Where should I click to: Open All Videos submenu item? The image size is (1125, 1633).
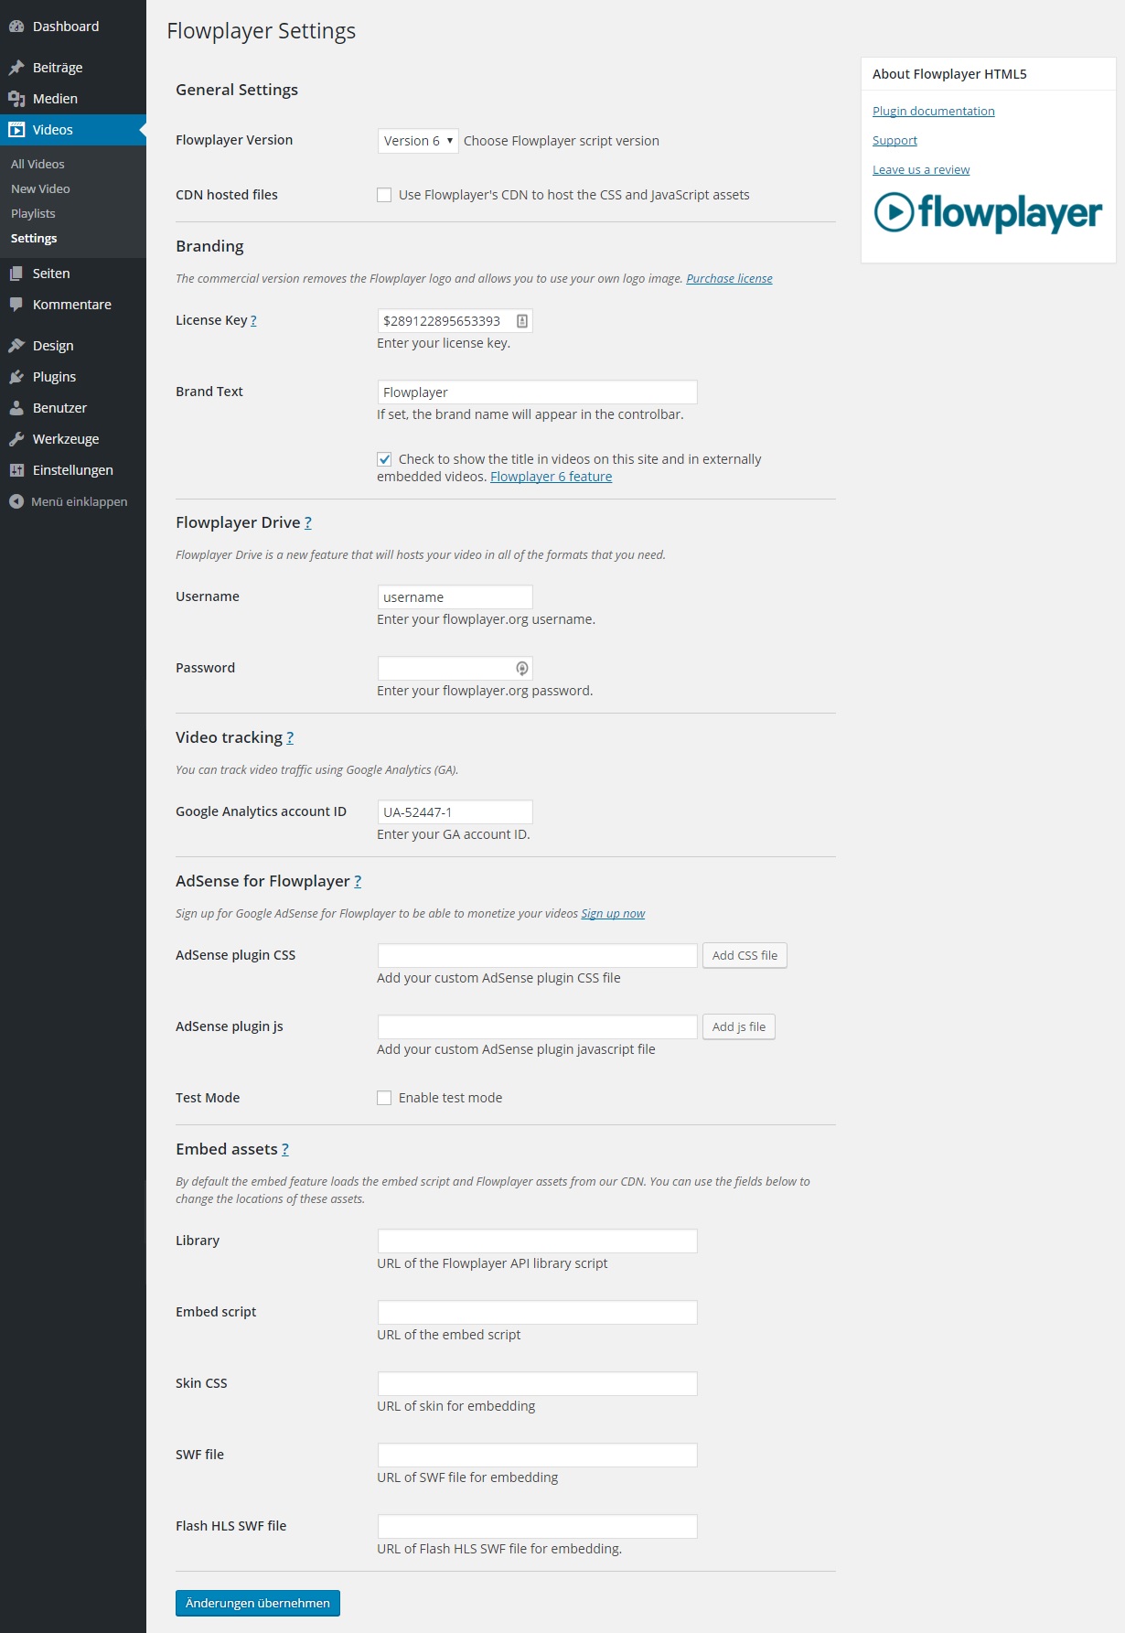point(37,164)
